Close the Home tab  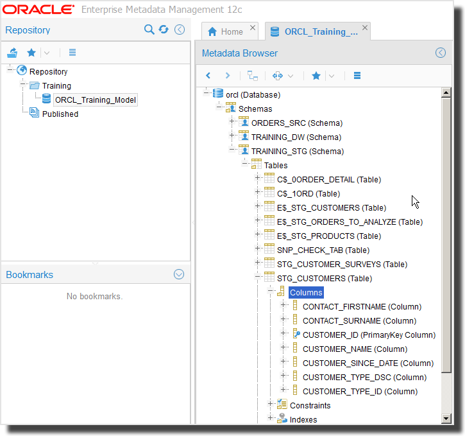coord(253,28)
